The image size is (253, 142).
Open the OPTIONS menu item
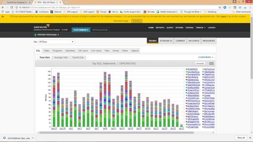179,28
